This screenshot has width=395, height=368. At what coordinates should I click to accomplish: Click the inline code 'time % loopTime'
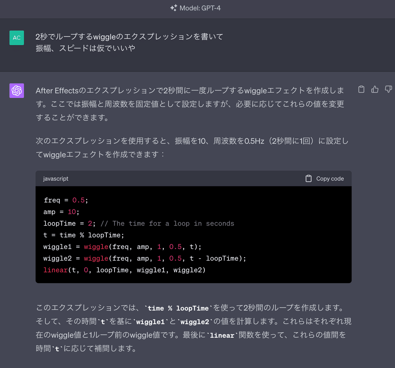(x=178, y=308)
